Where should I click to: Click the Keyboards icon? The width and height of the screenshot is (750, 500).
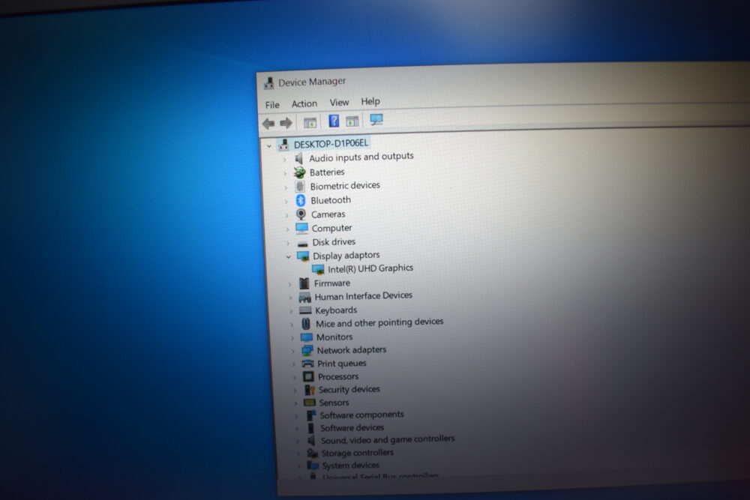pyautogui.click(x=305, y=310)
